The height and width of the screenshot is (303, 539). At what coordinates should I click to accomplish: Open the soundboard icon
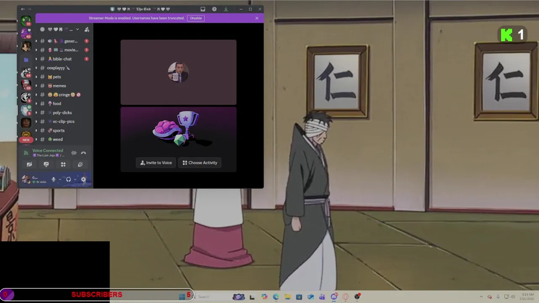[x=80, y=164]
